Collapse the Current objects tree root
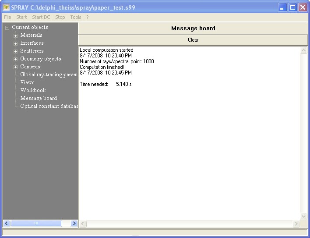The image size is (310, 238). click(7, 28)
